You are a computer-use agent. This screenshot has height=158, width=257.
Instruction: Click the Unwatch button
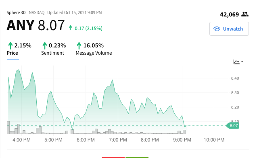coord(229,29)
